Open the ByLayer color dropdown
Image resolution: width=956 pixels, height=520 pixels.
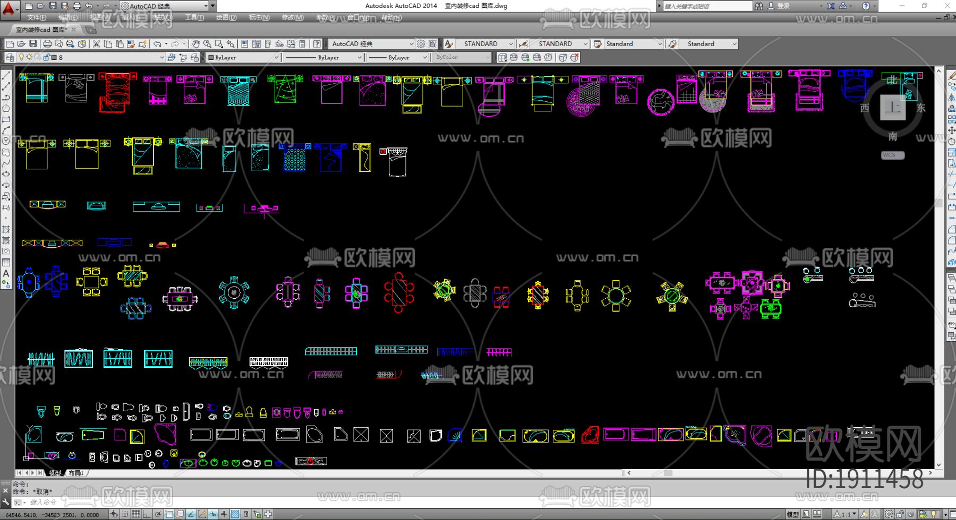(276, 57)
